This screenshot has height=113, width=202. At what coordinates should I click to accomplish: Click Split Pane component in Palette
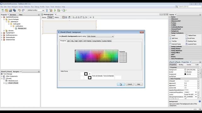tap(173, 38)
